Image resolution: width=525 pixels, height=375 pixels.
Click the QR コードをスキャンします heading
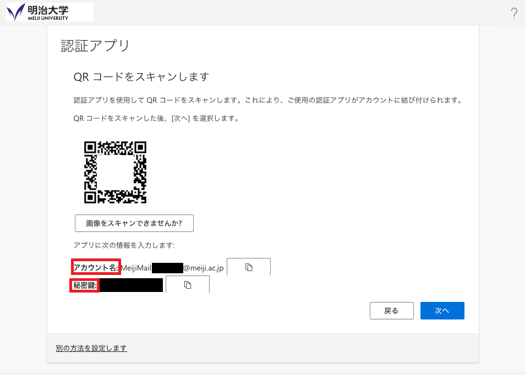pyautogui.click(x=141, y=77)
